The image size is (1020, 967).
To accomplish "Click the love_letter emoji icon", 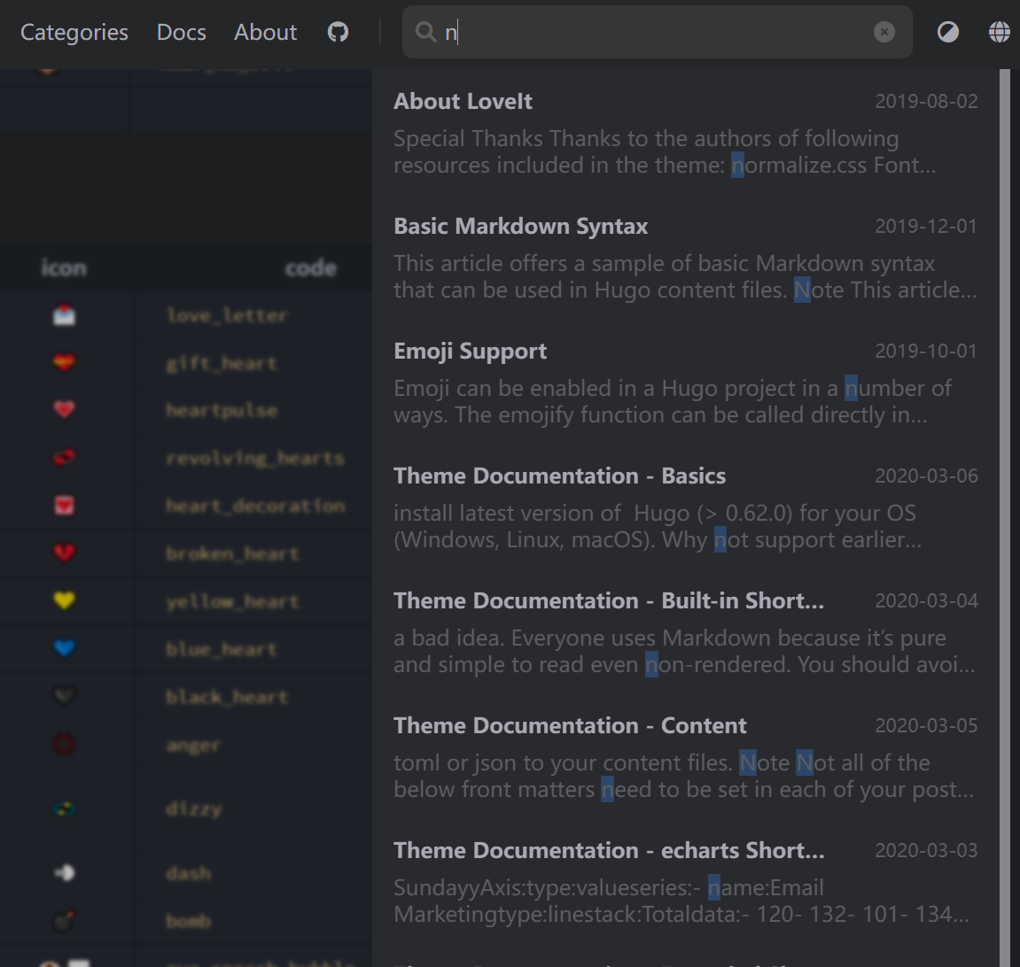I will (x=65, y=314).
